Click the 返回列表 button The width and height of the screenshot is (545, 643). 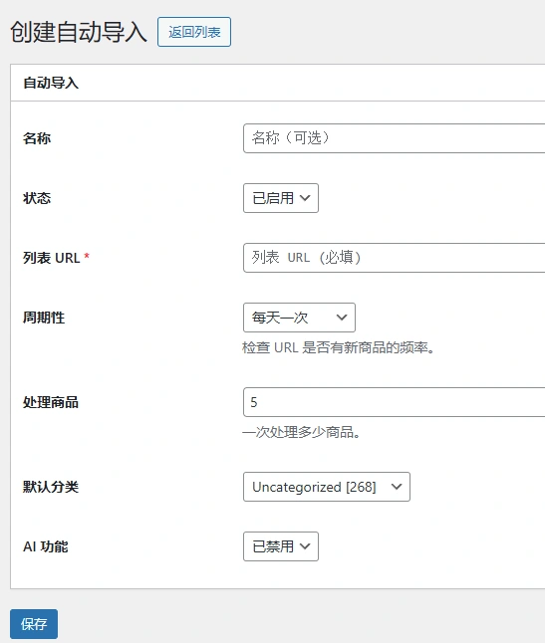194,32
